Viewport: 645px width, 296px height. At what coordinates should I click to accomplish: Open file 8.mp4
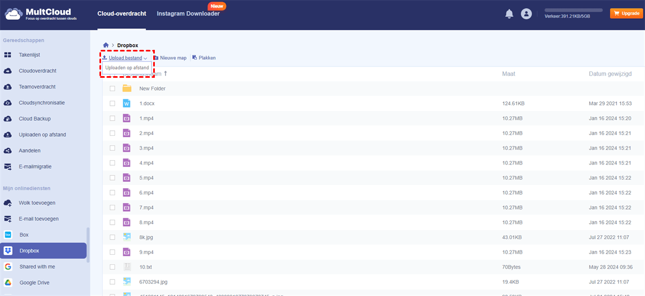pos(147,222)
